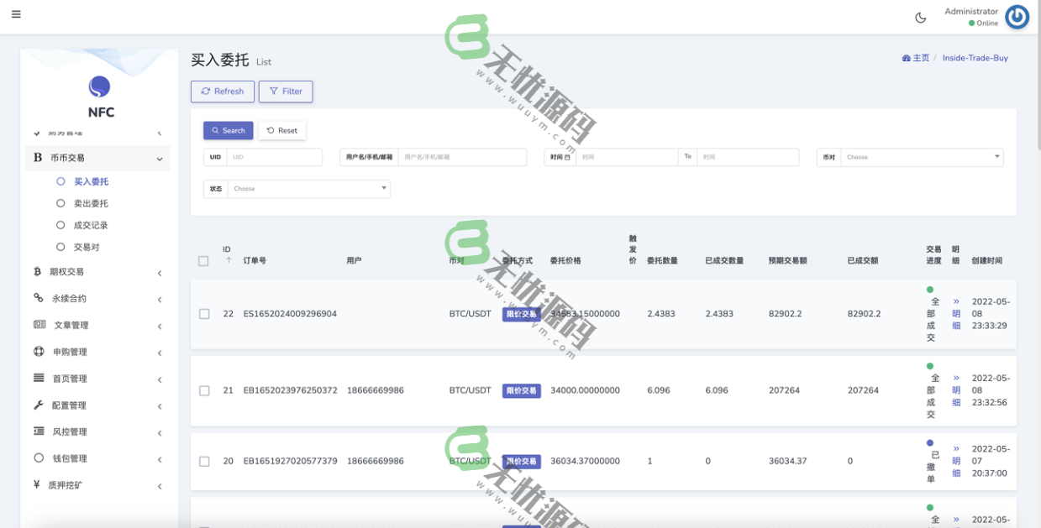Click the Refresh button

(x=222, y=91)
